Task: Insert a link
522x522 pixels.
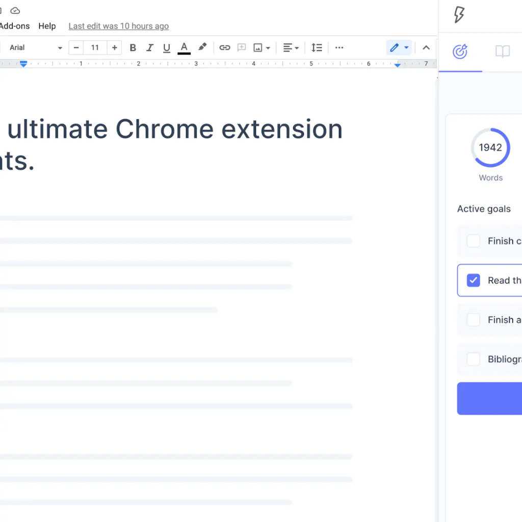Action: pyautogui.click(x=225, y=48)
